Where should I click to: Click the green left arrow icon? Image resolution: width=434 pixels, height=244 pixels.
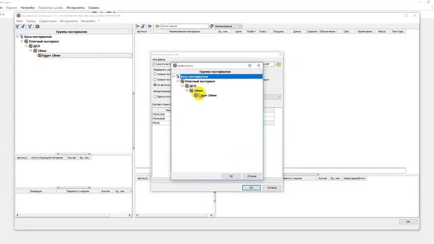point(157,26)
